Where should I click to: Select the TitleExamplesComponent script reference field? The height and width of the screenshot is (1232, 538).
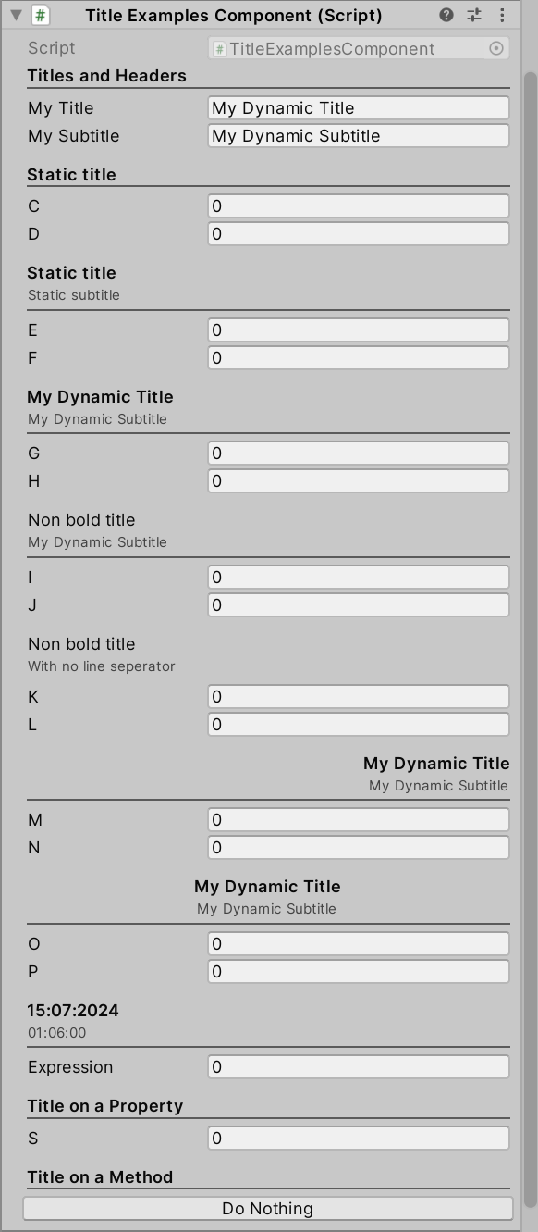pos(359,48)
